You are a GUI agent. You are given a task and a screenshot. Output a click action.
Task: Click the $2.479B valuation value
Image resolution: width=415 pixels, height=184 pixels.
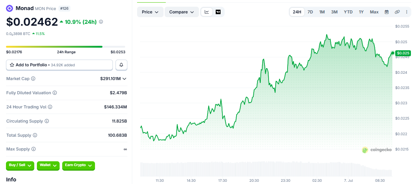tap(118, 93)
